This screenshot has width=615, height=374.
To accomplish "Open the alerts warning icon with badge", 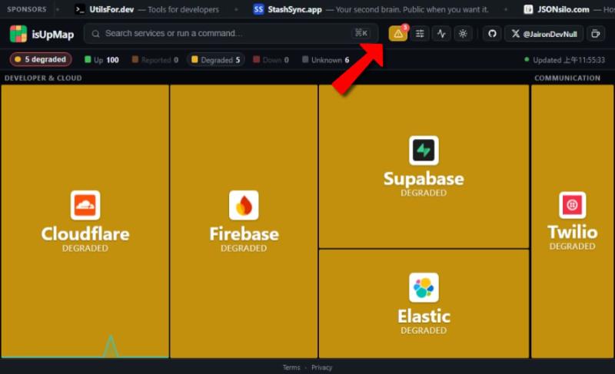I will [398, 34].
